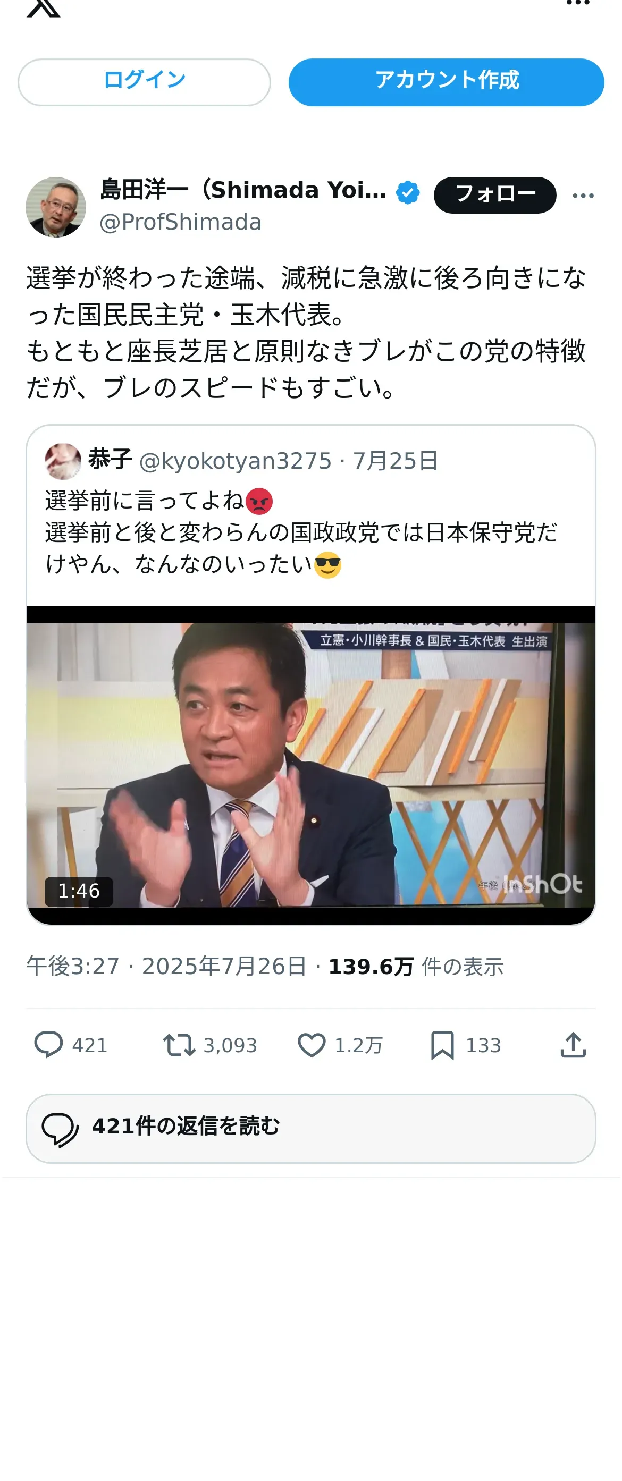
Task: Open the top-right more options menu
Action: click(578, 3)
